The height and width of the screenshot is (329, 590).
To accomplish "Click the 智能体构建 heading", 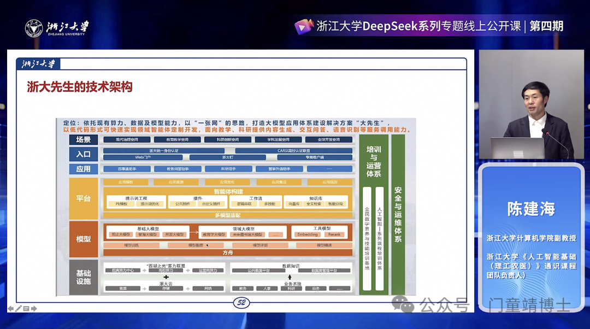I will click(228, 192).
